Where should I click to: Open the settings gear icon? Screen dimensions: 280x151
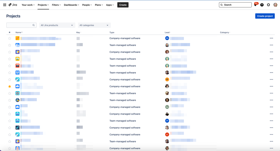point(269,5)
